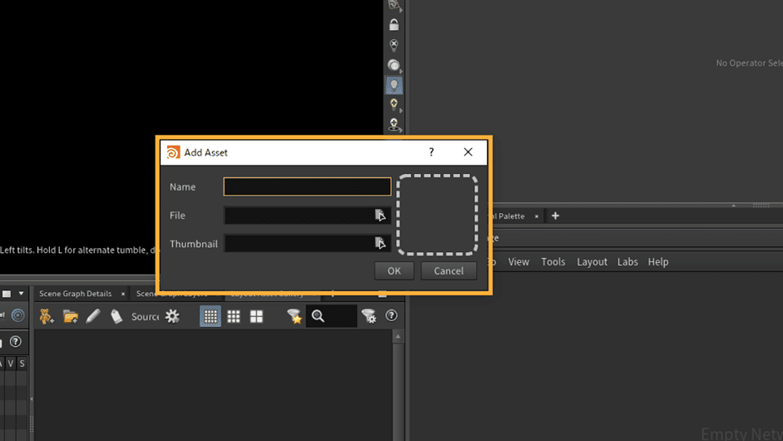Open the Tools menu in network editor

tap(553, 262)
